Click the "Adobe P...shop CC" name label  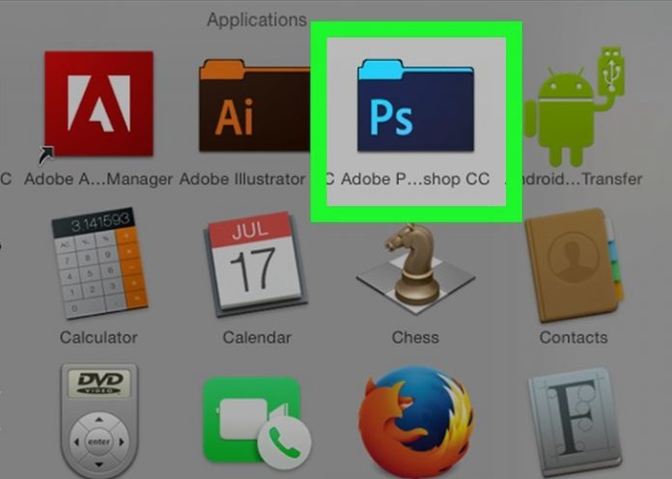[414, 180]
